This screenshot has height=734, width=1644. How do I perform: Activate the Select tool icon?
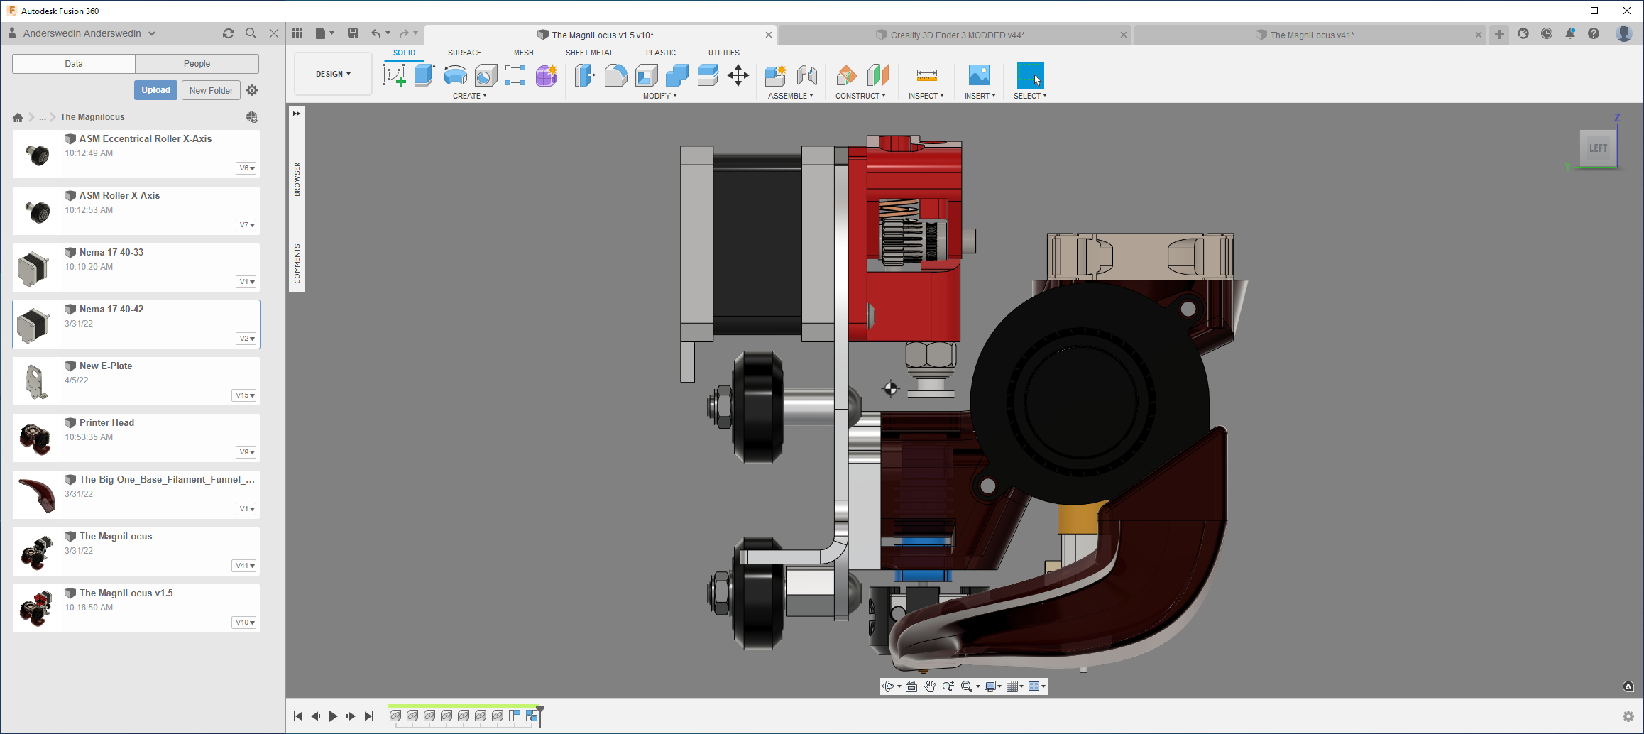[x=1030, y=75]
